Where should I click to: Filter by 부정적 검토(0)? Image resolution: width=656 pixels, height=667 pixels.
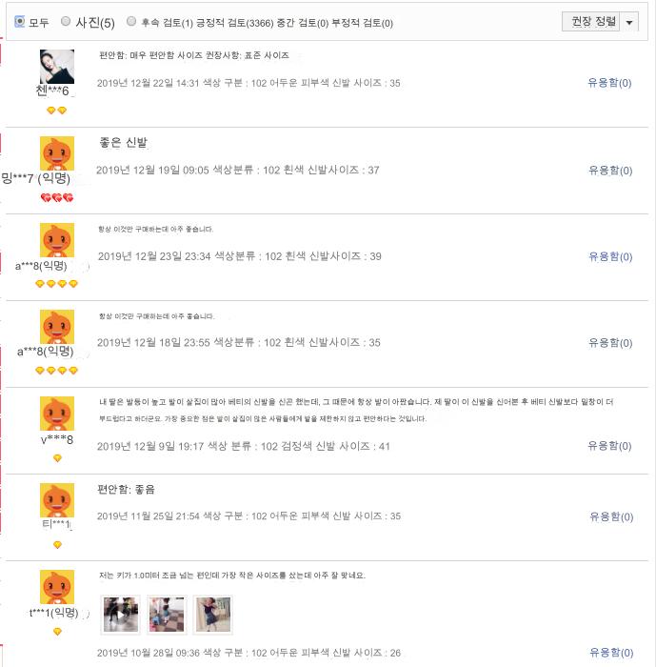pos(362,23)
